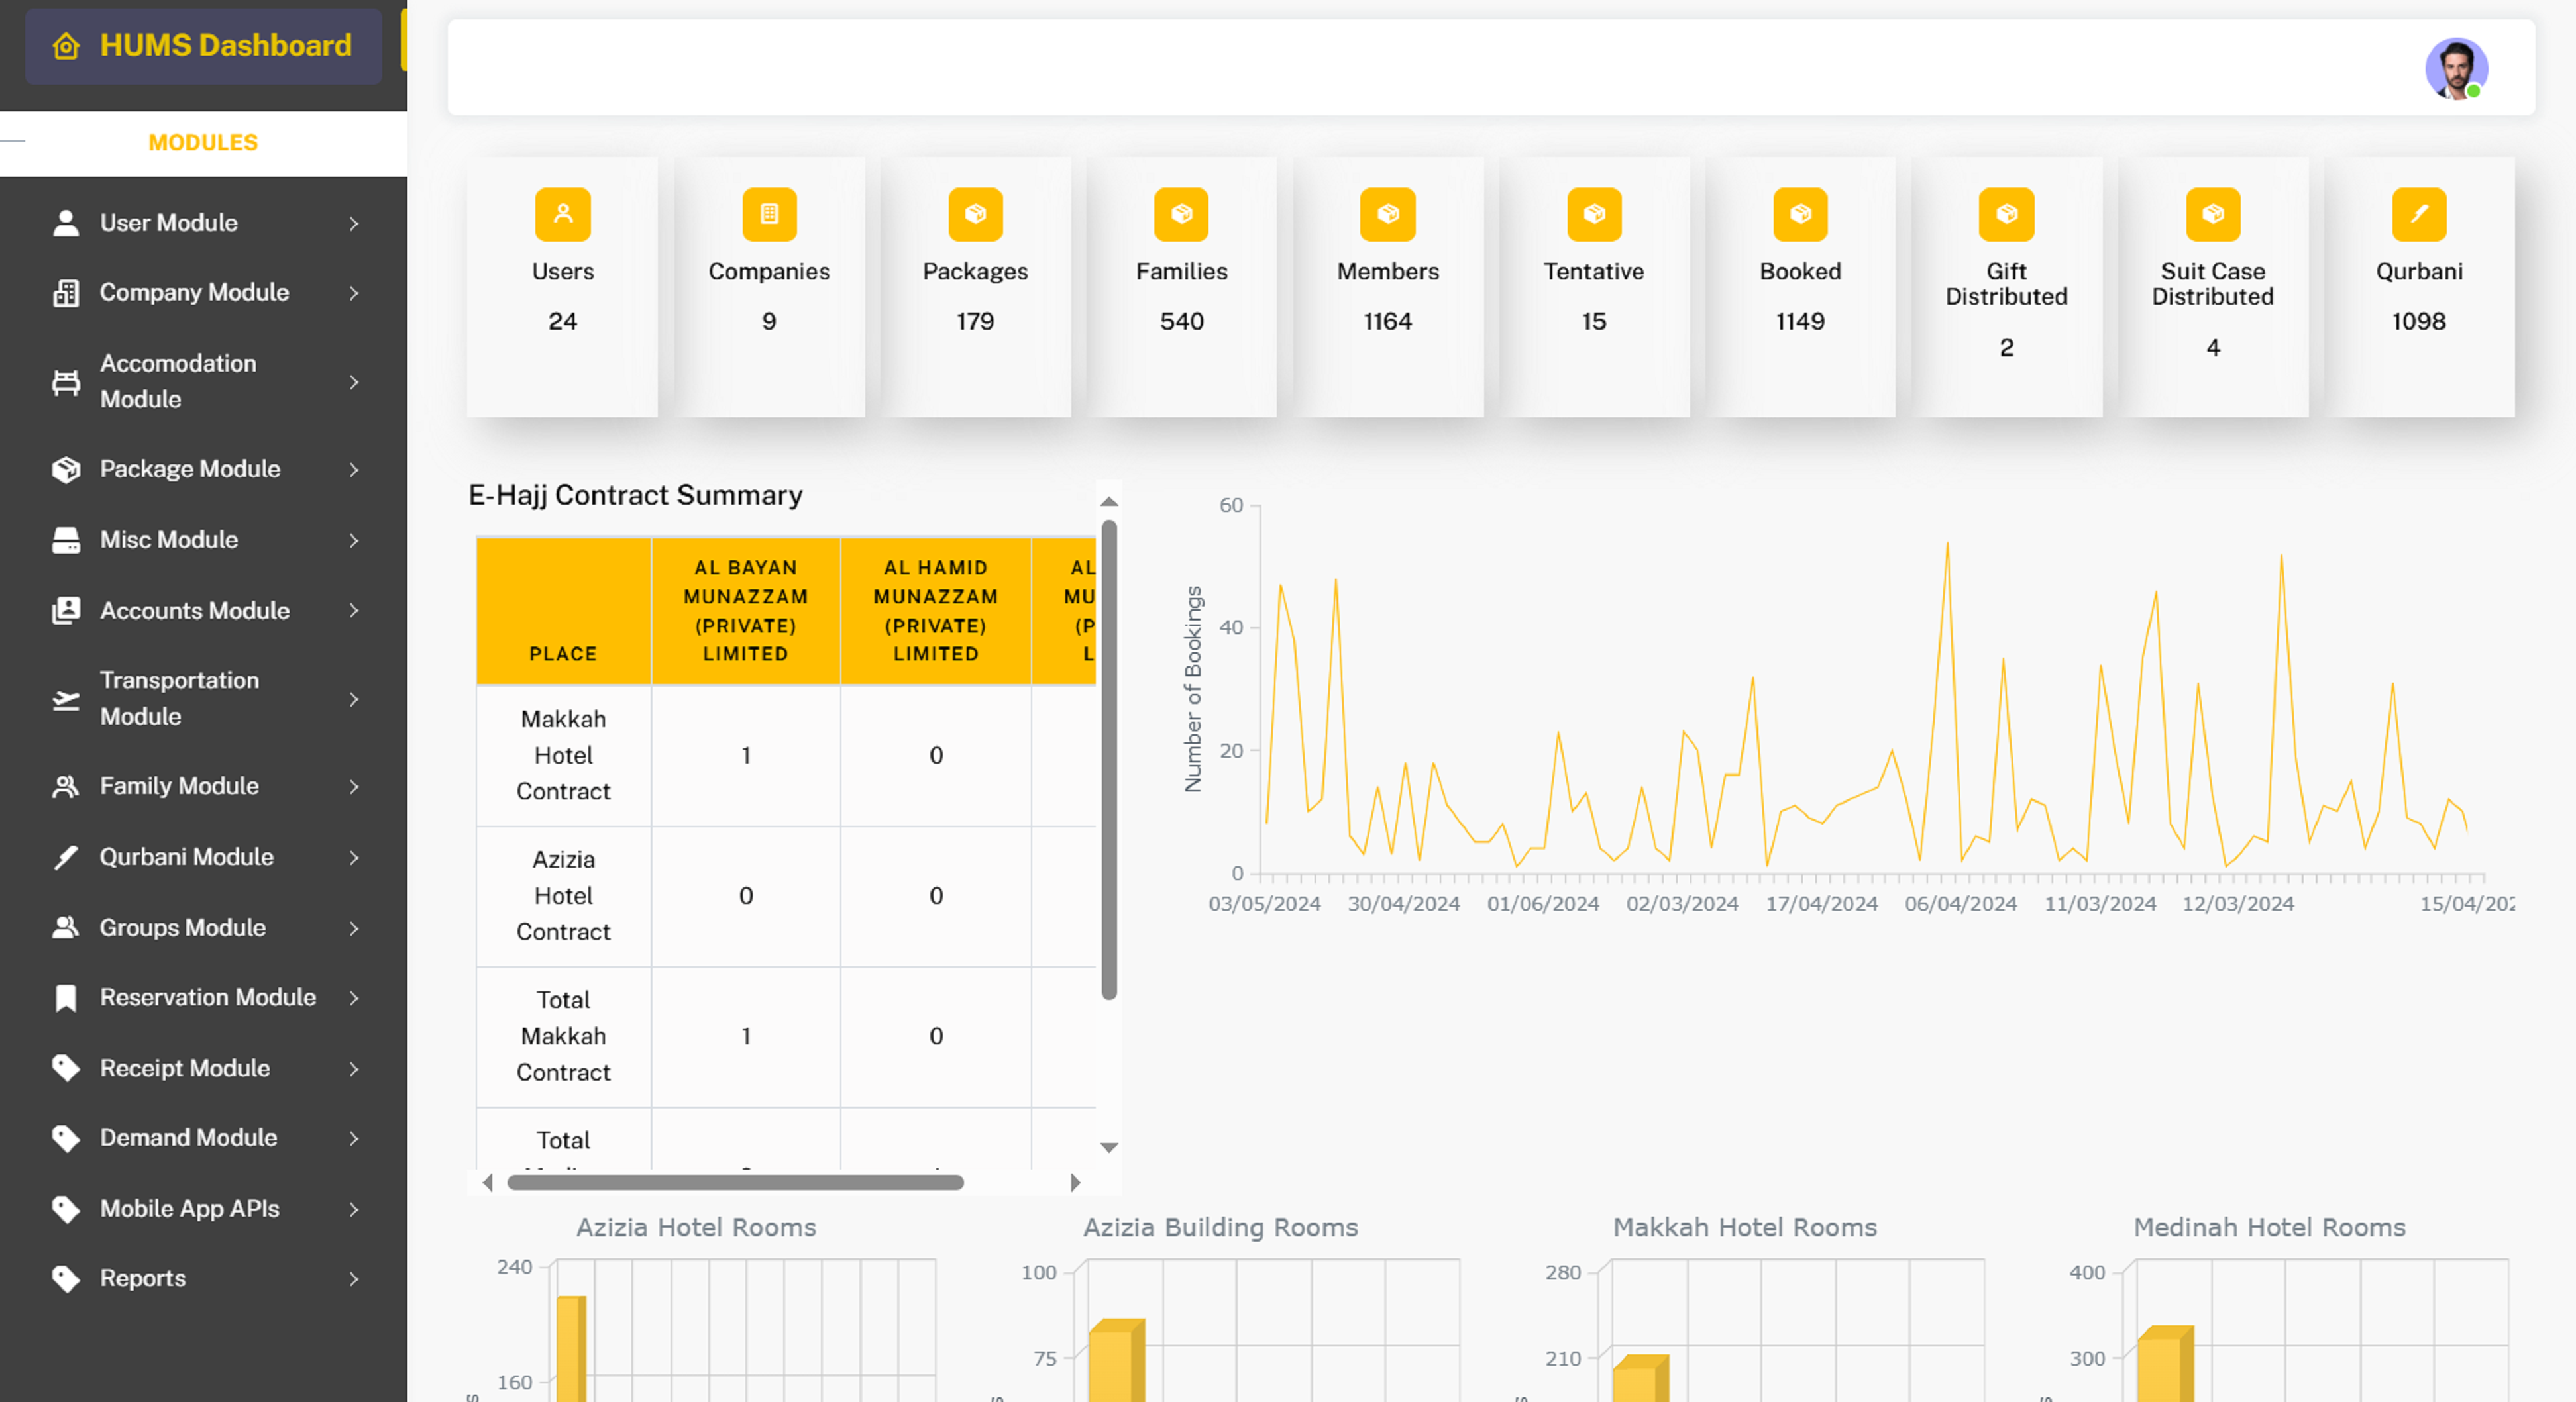Click the HUMS Dashboard home button
Screen dimensions: 2576x1402
(x=203, y=45)
